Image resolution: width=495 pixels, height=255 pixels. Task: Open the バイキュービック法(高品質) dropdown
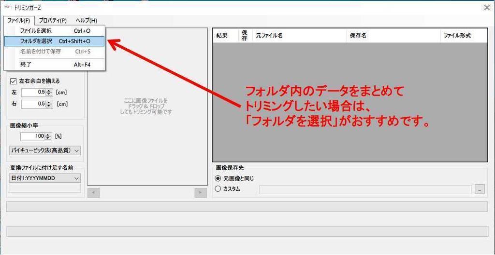click(45, 151)
